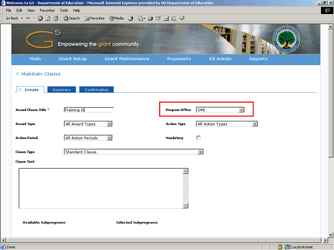Open the G5 Admin navigation menu
Screen dimensions: 334x250
coord(220,59)
